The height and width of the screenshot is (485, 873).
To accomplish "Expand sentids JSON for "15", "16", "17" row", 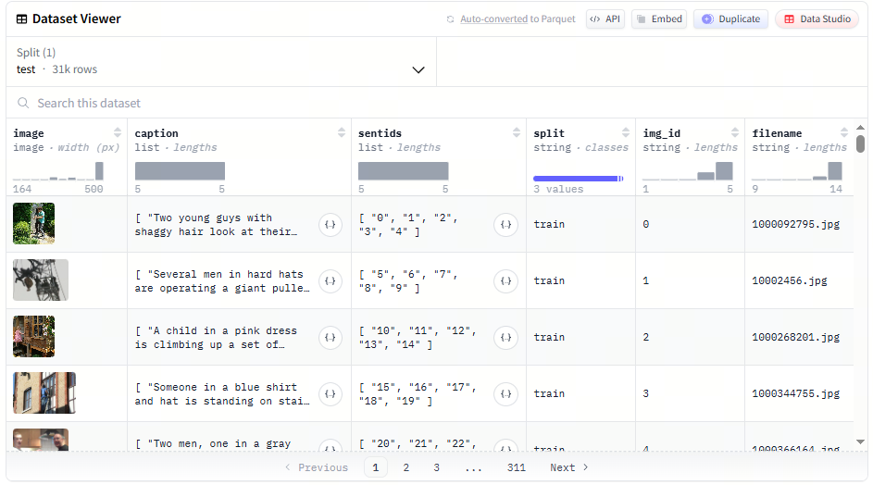I will click(505, 394).
